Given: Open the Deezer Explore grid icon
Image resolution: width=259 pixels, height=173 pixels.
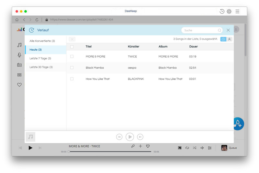Looking at the screenshot, I should [19, 75].
